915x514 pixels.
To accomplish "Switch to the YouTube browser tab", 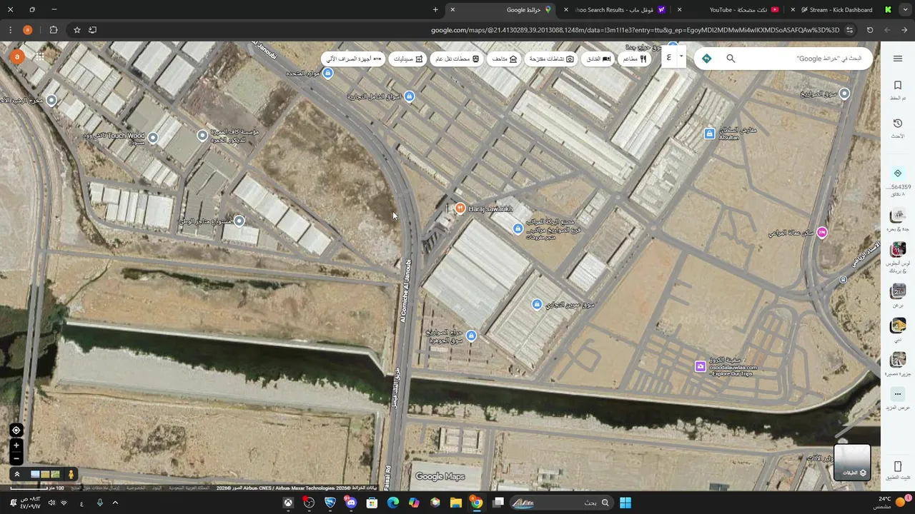I will click(738, 10).
